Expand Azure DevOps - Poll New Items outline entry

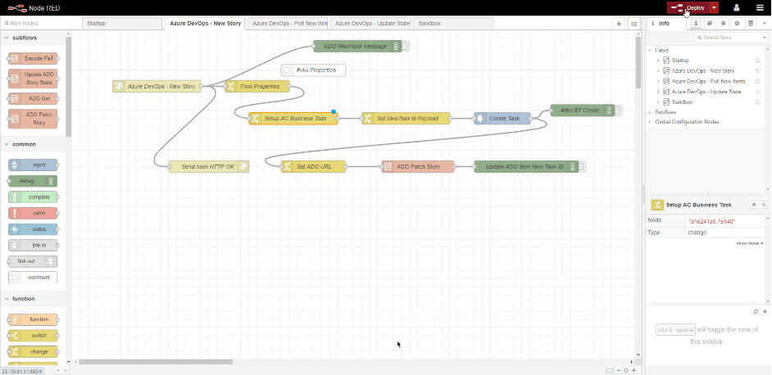tap(658, 81)
